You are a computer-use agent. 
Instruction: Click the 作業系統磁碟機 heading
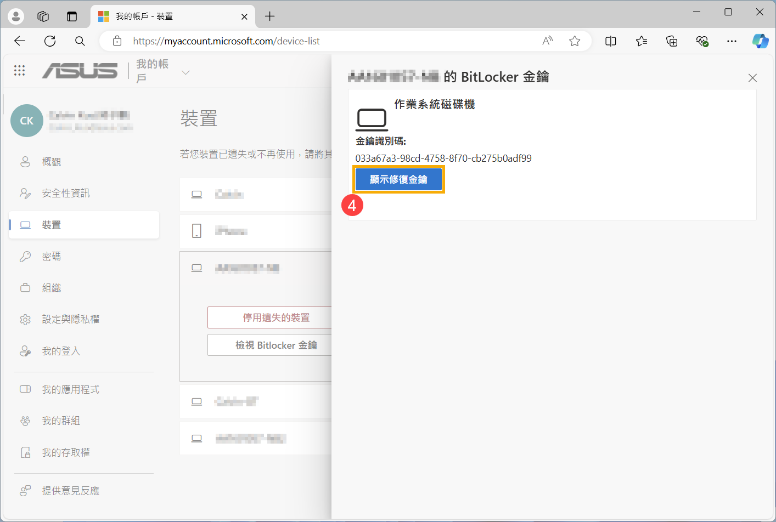click(x=434, y=104)
